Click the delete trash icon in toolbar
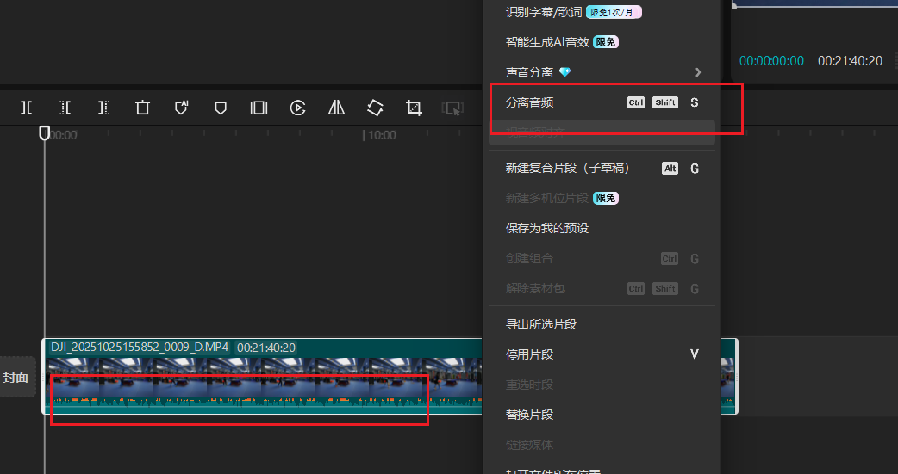 coord(142,108)
